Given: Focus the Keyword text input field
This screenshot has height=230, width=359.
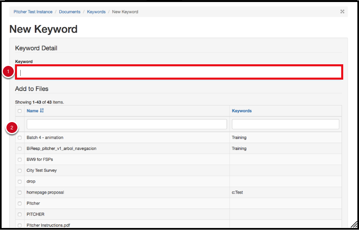Looking at the screenshot, I should 179,72.
